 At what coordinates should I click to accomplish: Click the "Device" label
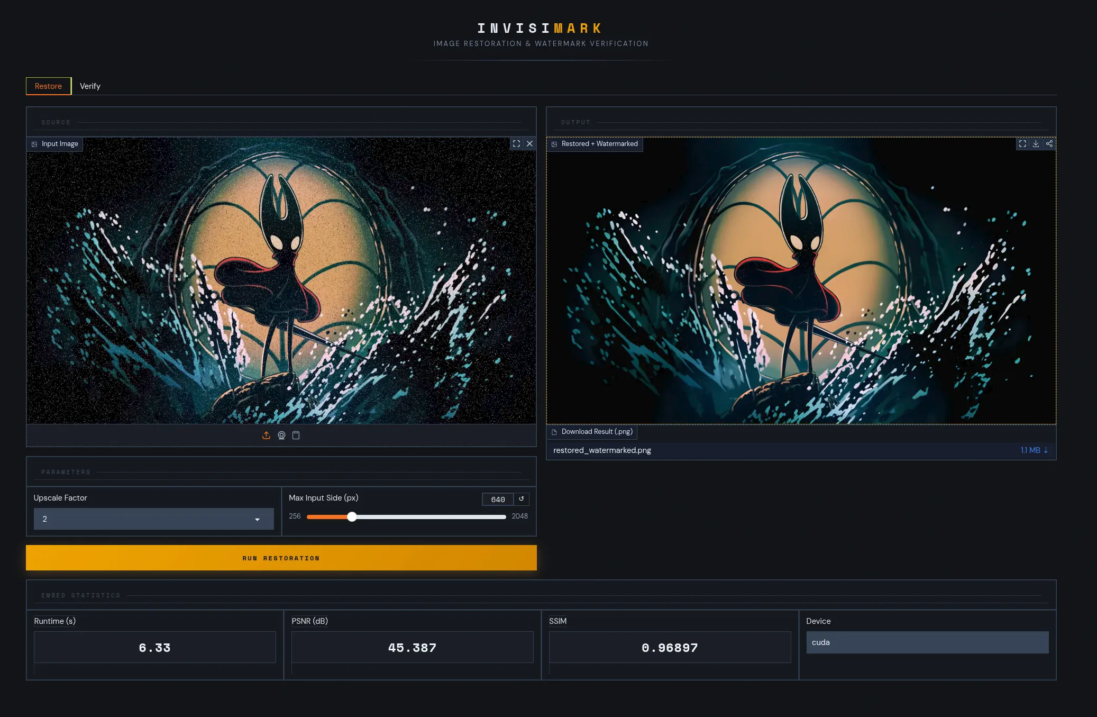pos(818,621)
